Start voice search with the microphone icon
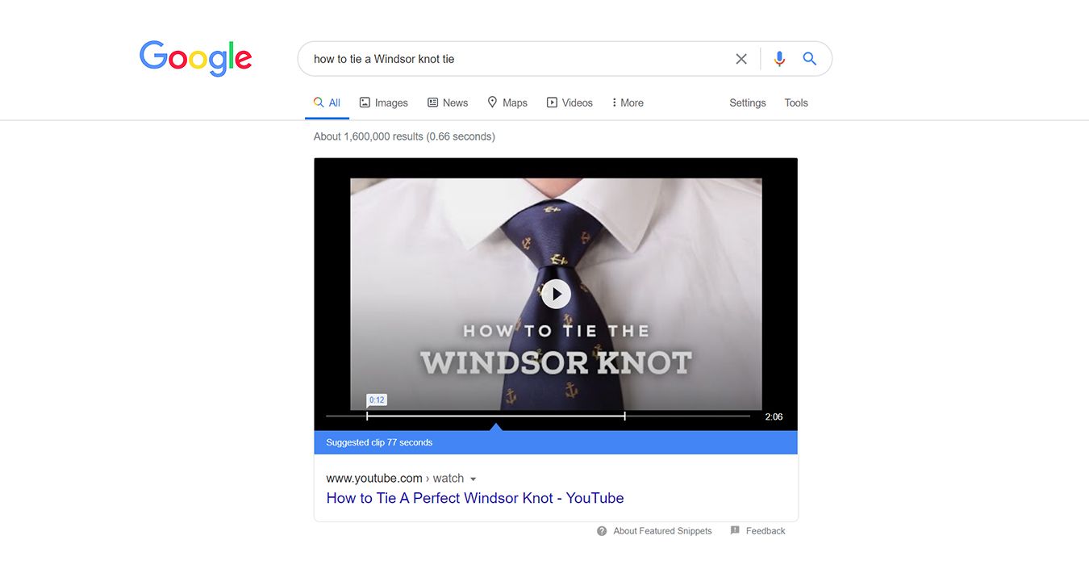Screen dimensions: 1089x565 (779, 59)
